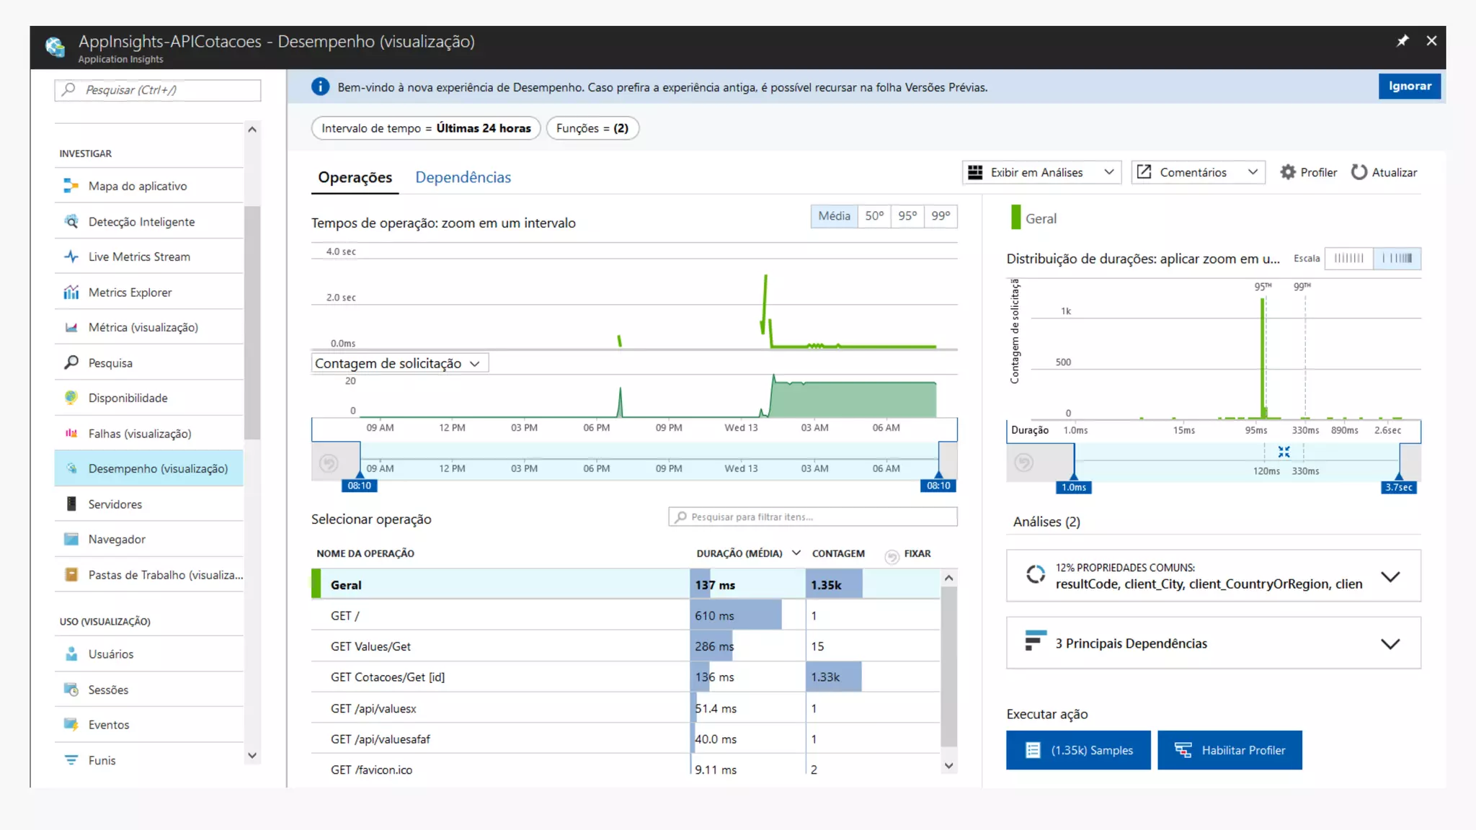Click left 08:10 time range handle
The image size is (1476, 830).
click(360, 484)
